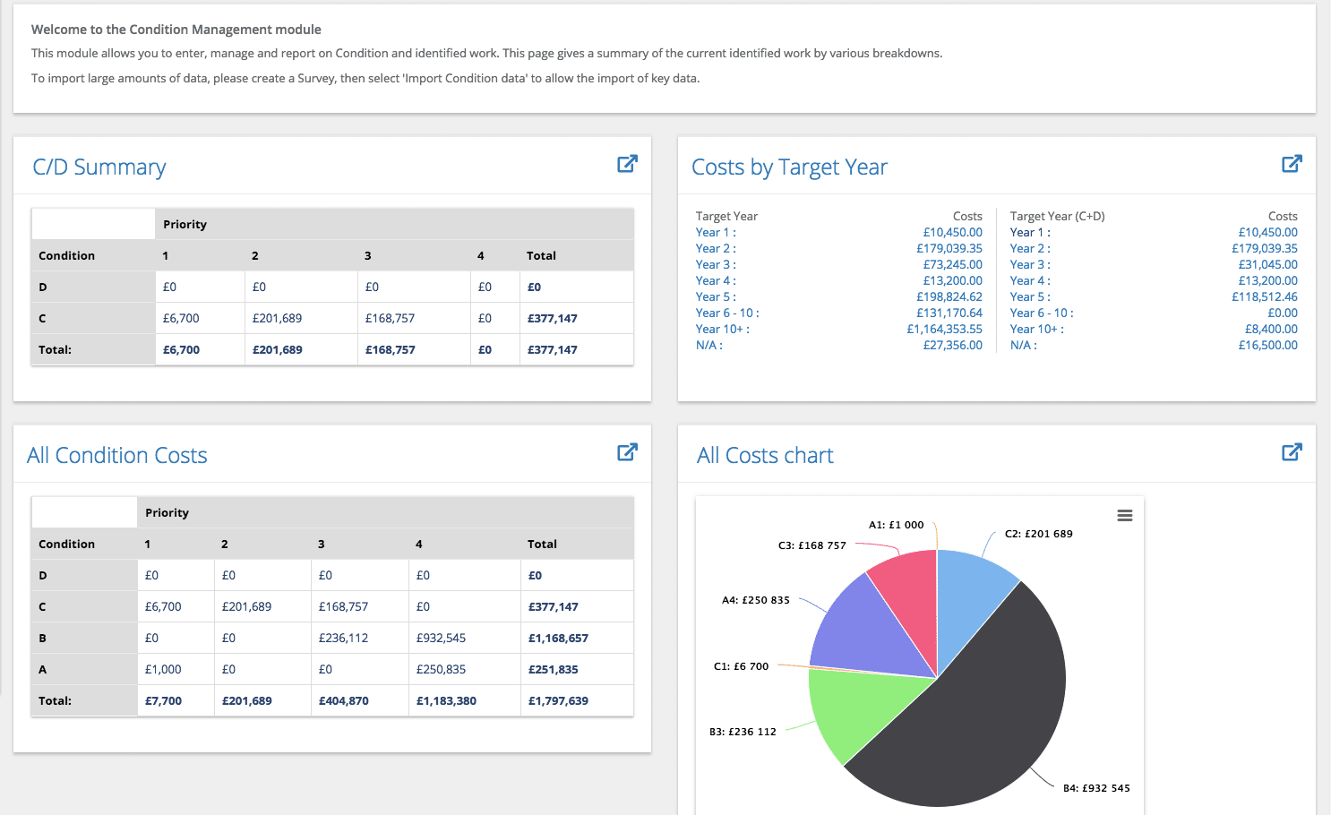The width and height of the screenshot is (1331, 815).
Task: Click the Costs by Target Year heading
Action: point(789,167)
